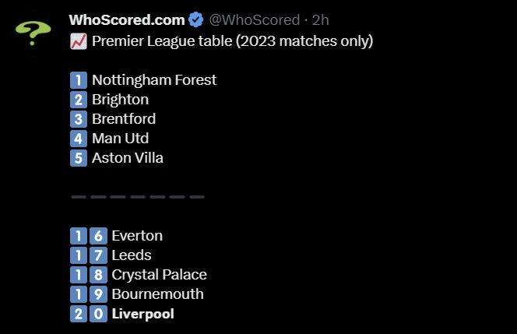Click the Crystal Palace team name
517x334 pixels.
click(159, 275)
